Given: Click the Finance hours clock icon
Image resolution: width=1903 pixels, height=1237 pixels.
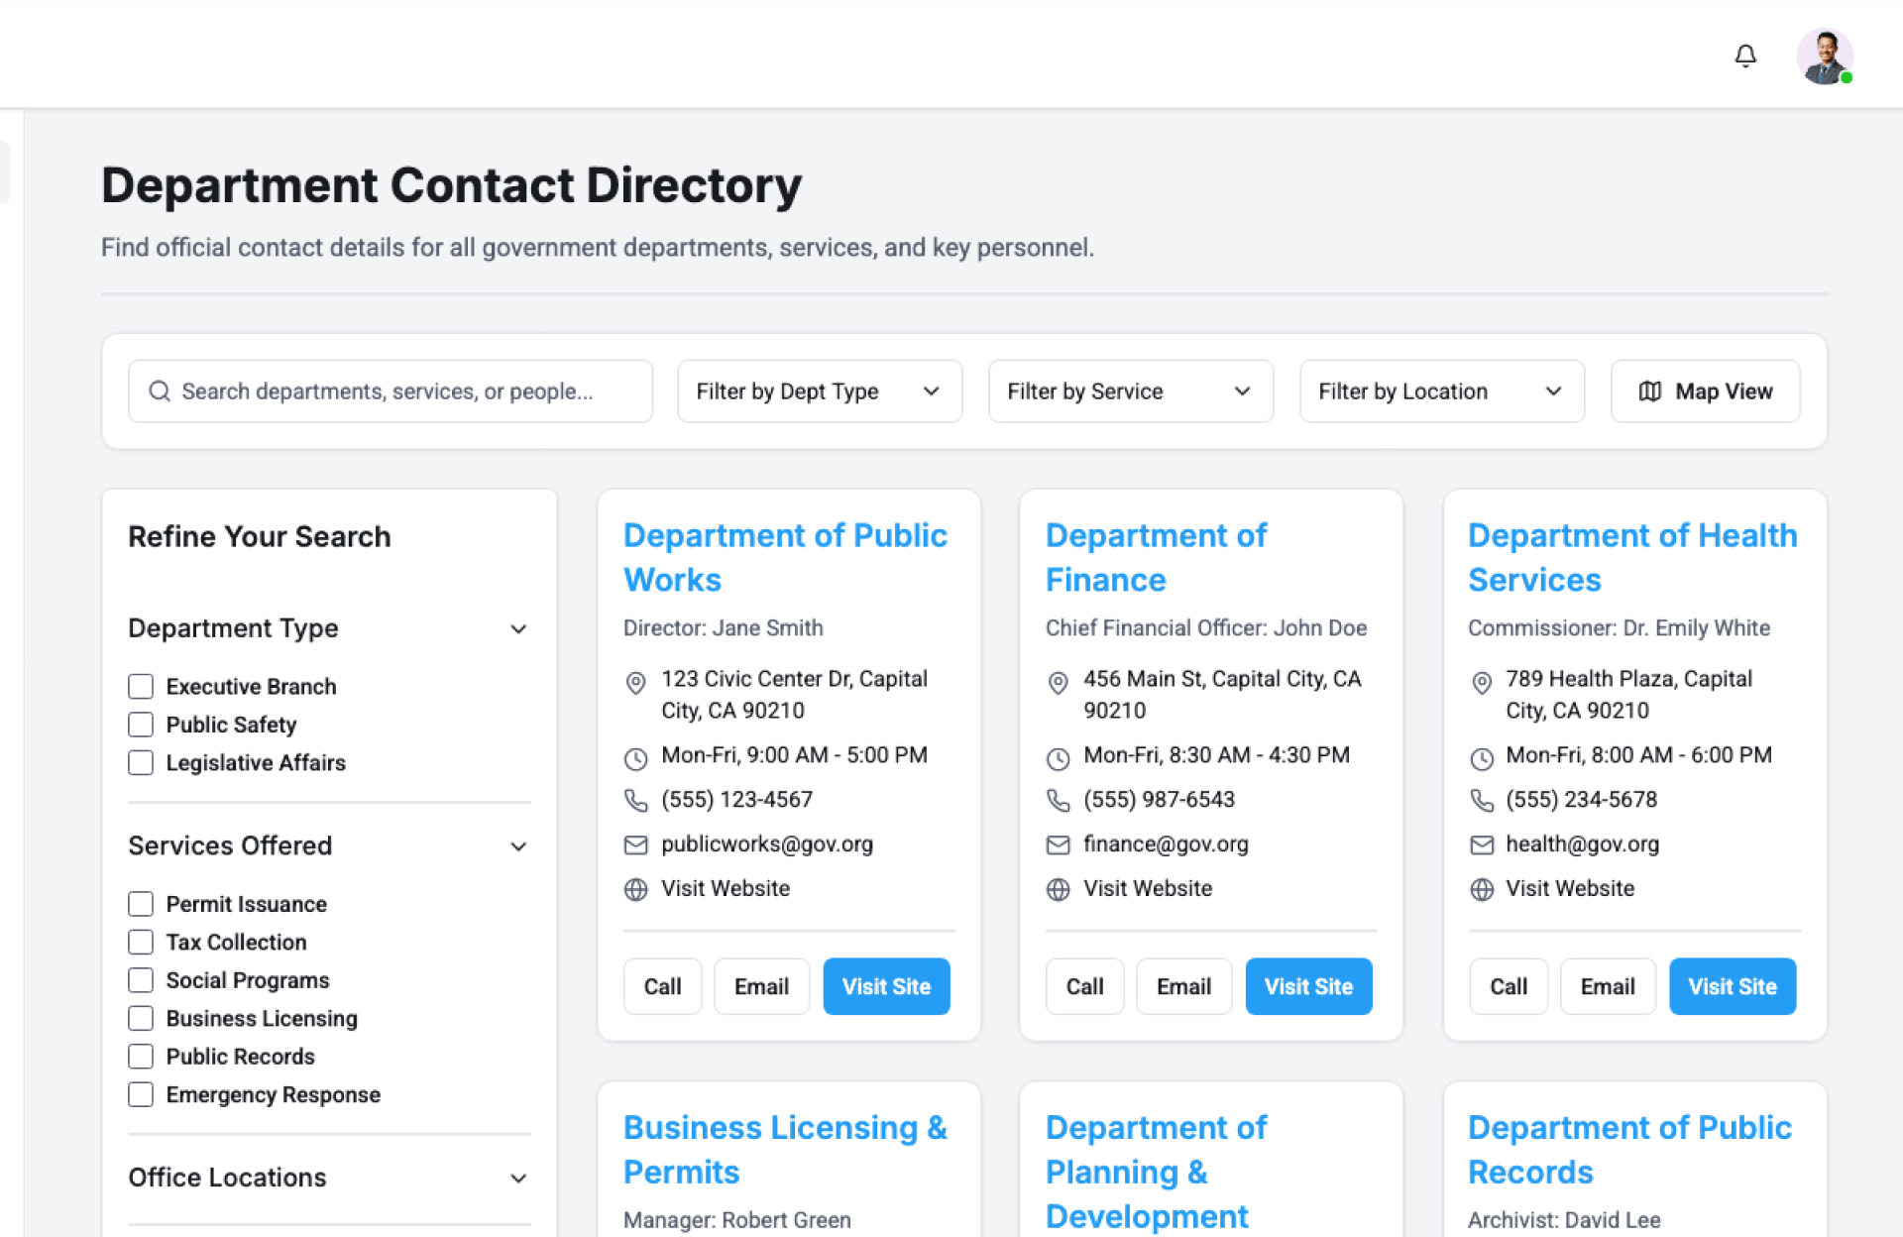Looking at the screenshot, I should point(1058,759).
